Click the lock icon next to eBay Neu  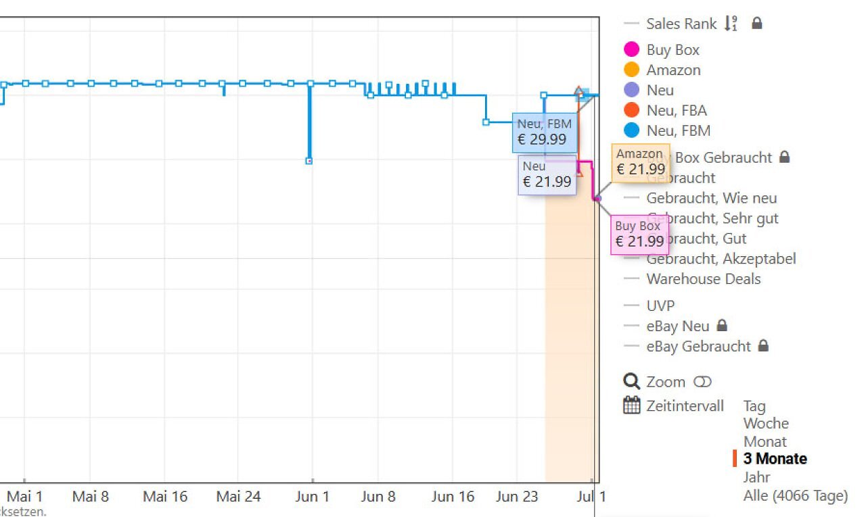click(x=722, y=326)
